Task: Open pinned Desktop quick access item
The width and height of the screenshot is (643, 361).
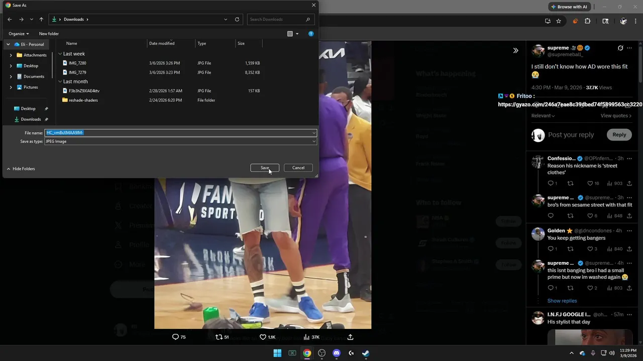Action: click(28, 108)
